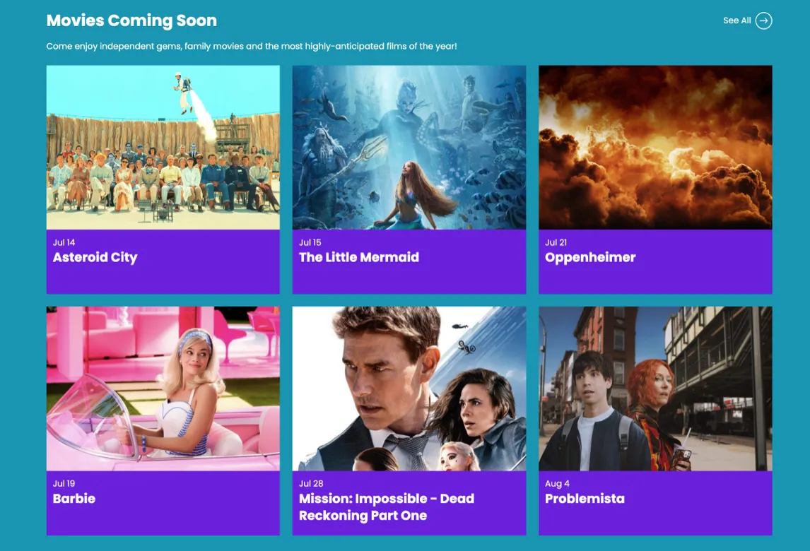810x551 pixels.
Task: Open the Oppenheimer title link
Action: 590,258
